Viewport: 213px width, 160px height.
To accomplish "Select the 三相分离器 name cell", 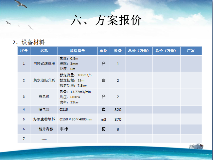I will (x=44, y=129).
